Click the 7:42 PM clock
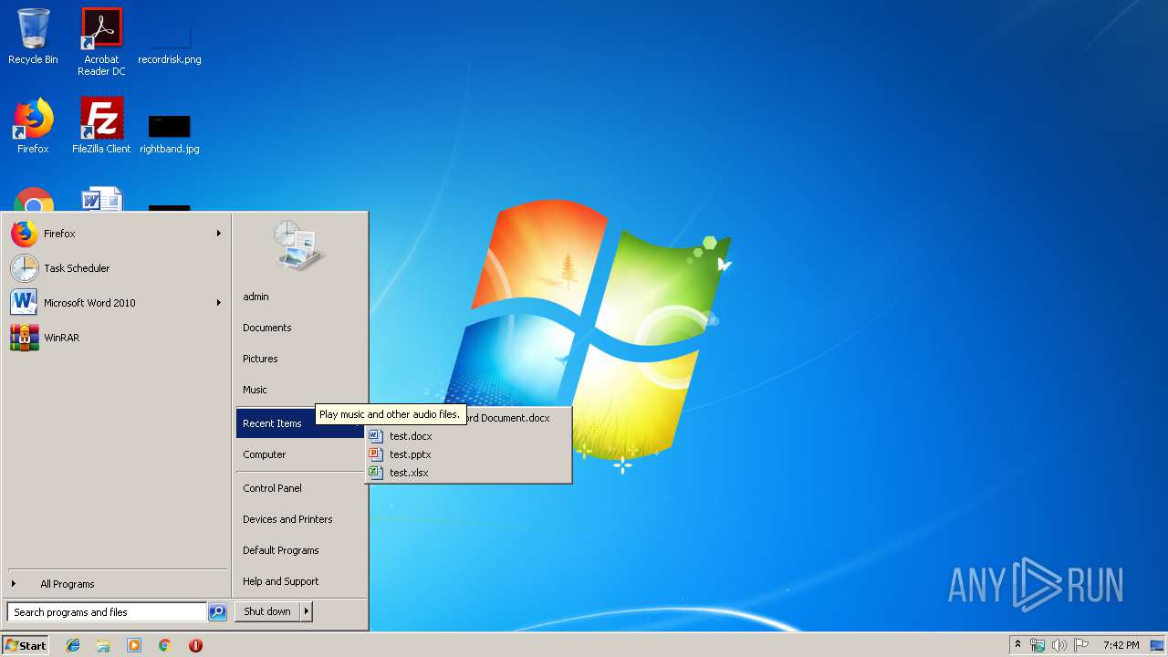Viewport: 1168px width, 657px height. pos(1121,645)
